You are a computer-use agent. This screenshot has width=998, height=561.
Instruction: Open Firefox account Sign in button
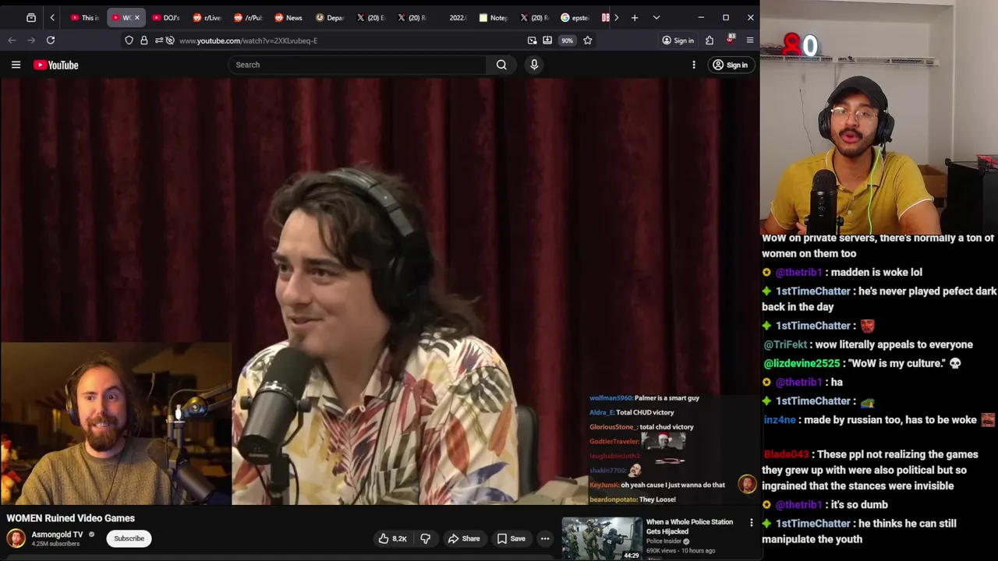pyautogui.click(x=678, y=41)
